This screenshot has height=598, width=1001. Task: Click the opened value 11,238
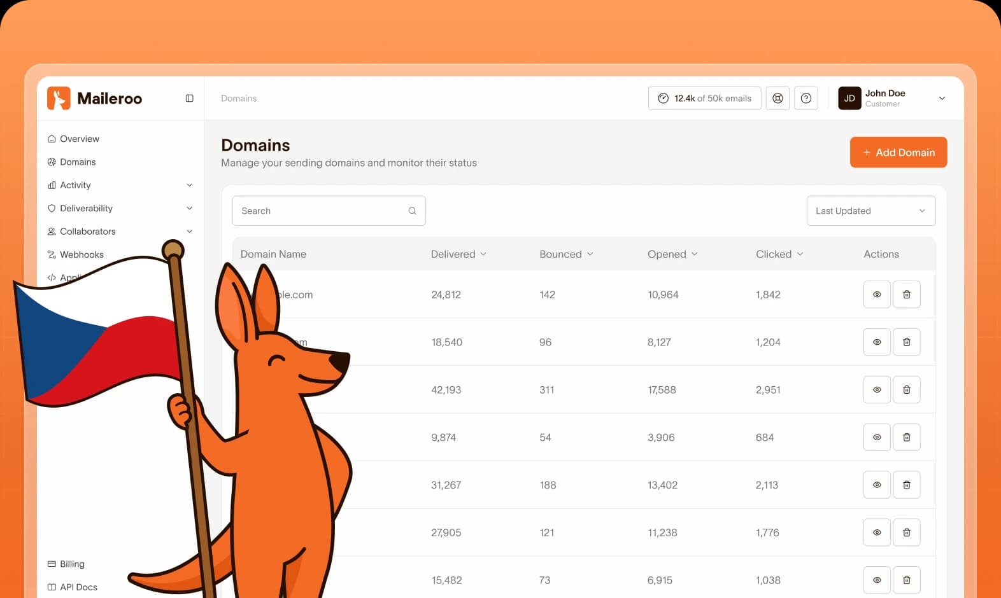662,533
